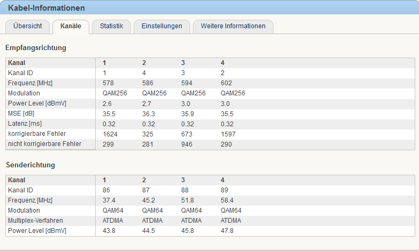Click the 602 MHz frequency cell
419x251 pixels.
coord(227,83)
